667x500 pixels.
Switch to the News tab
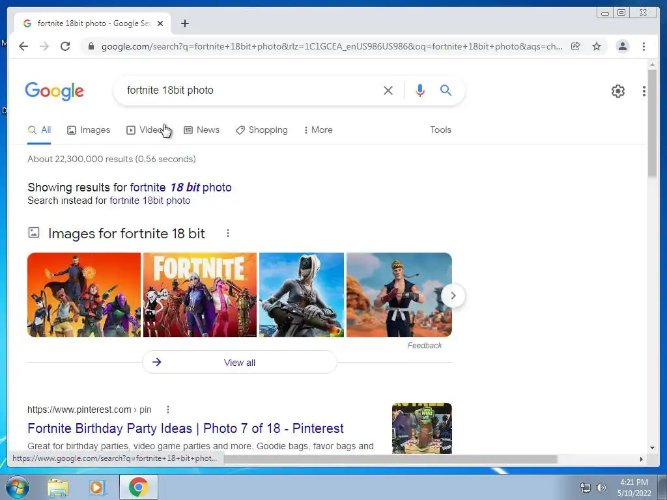point(202,130)
